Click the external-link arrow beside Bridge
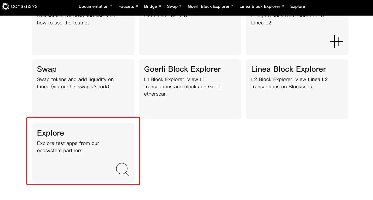The image size is (373, 200). [160, 6]
